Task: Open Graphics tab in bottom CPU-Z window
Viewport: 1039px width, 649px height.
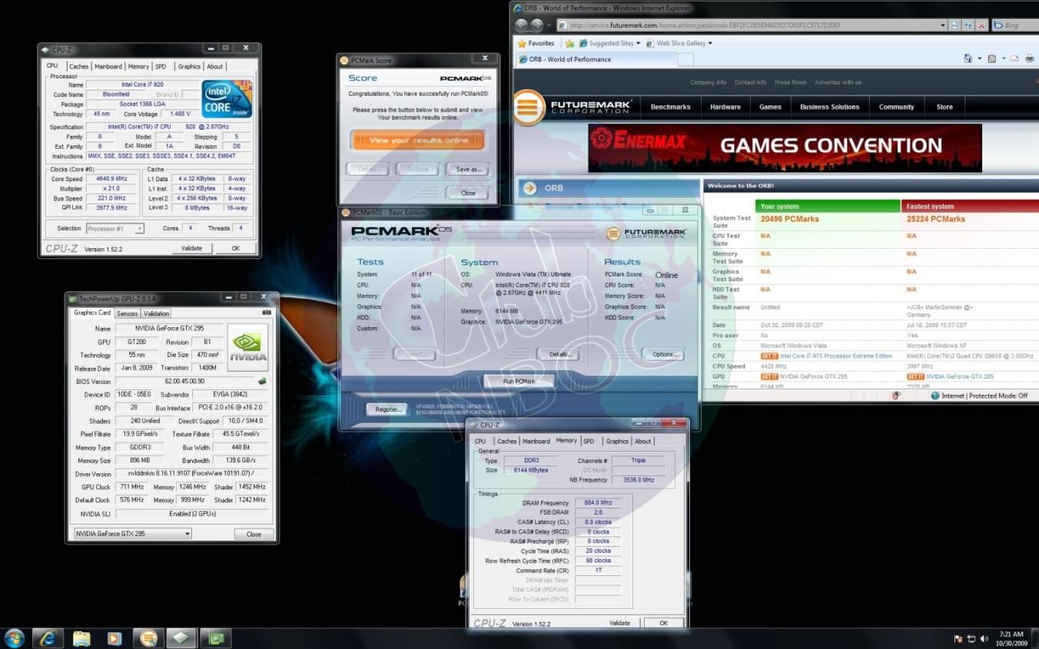Action: 616,441
